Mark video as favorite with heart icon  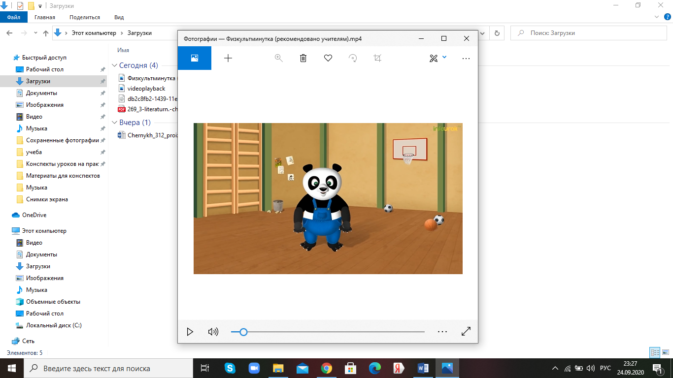(x=328, y=58)
